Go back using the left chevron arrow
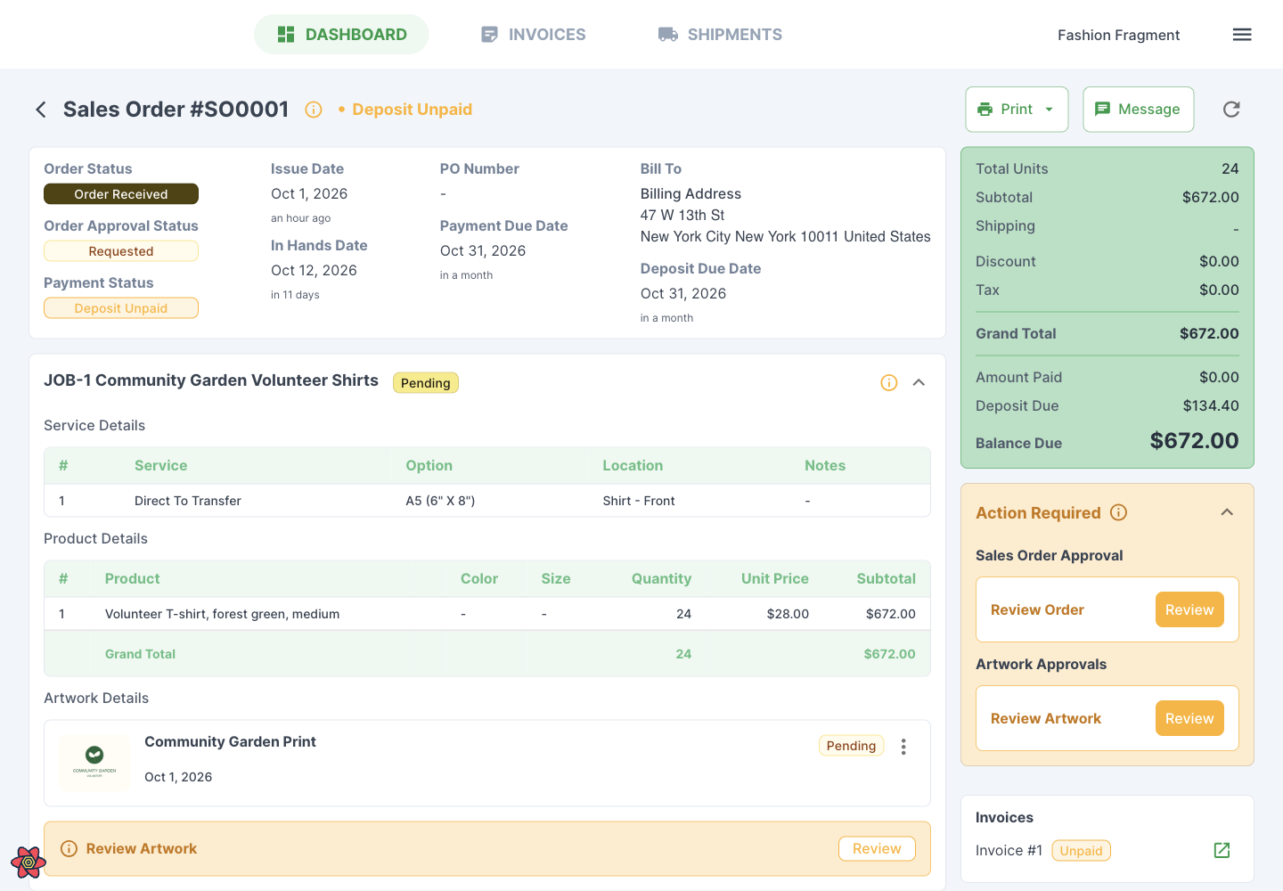 (x=41, y=110)
